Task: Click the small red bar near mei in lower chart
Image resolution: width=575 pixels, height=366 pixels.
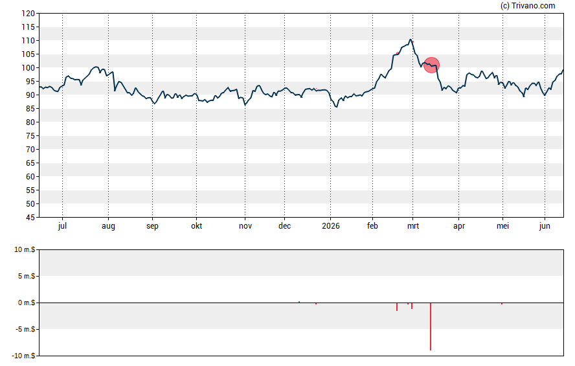Action: click(502, 304)
